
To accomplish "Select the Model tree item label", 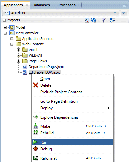I will point(20,27).
